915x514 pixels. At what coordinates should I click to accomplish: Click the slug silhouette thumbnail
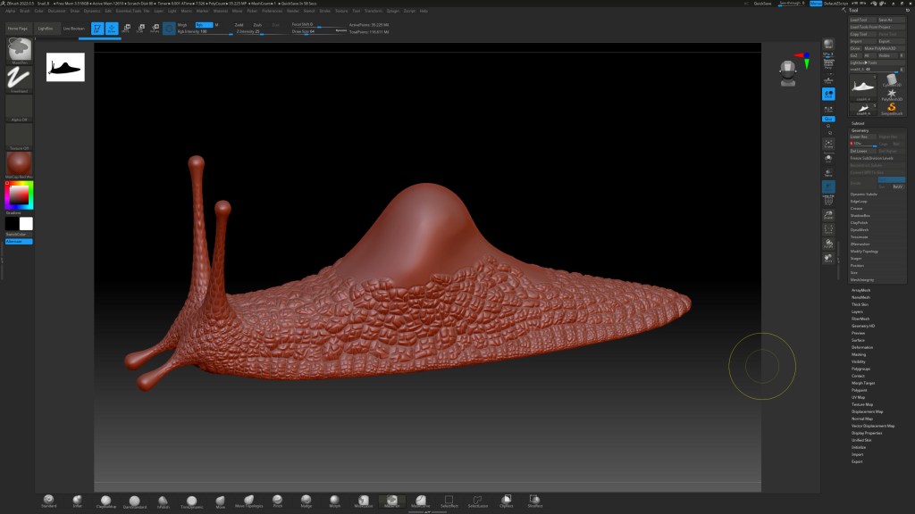point(65,67)
